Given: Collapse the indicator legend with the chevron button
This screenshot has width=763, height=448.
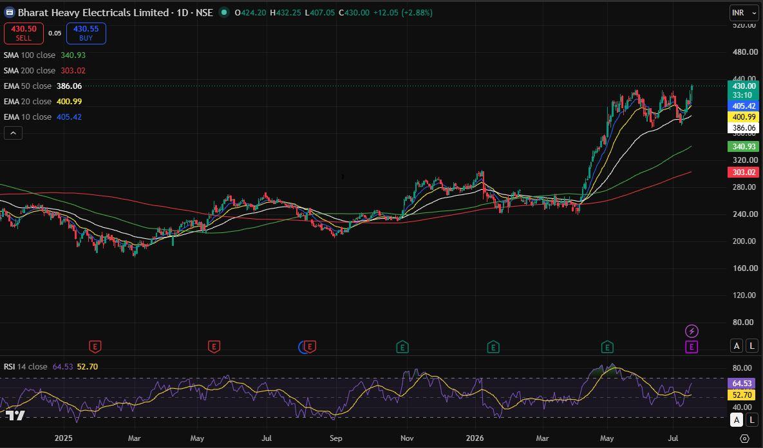Looking at the screenshot, I should [13, 133].
